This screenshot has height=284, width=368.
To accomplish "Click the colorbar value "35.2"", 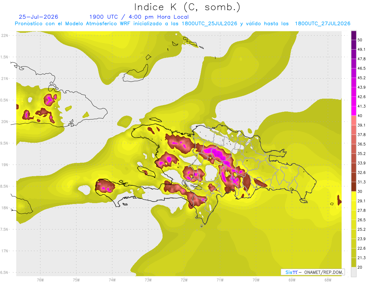I will point(361,153).
